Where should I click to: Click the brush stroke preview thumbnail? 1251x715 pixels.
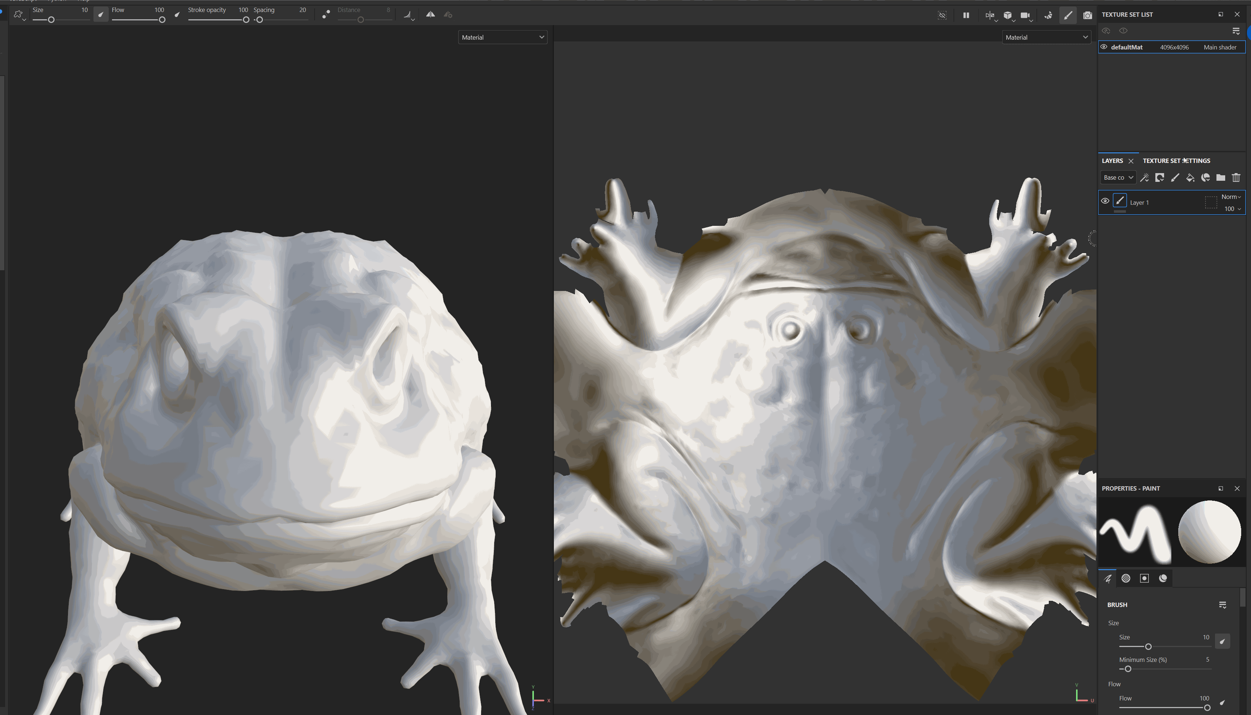pos(1135,533)
